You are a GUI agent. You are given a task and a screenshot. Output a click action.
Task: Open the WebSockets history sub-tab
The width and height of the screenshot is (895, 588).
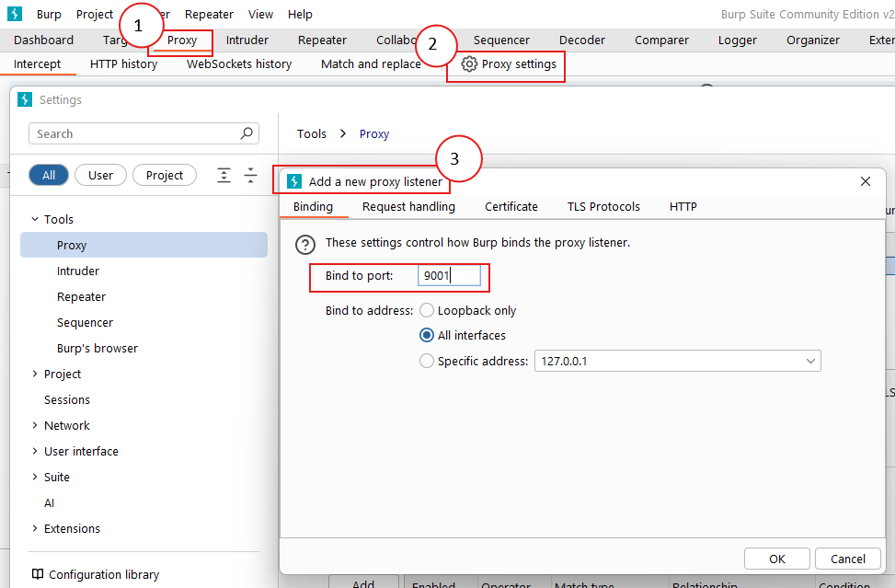(238, 63)
